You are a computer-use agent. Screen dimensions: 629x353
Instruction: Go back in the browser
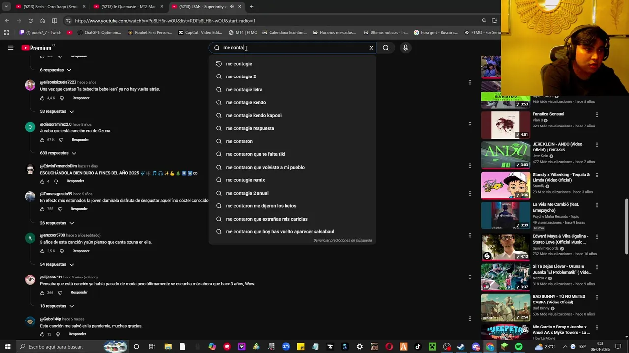7,21
